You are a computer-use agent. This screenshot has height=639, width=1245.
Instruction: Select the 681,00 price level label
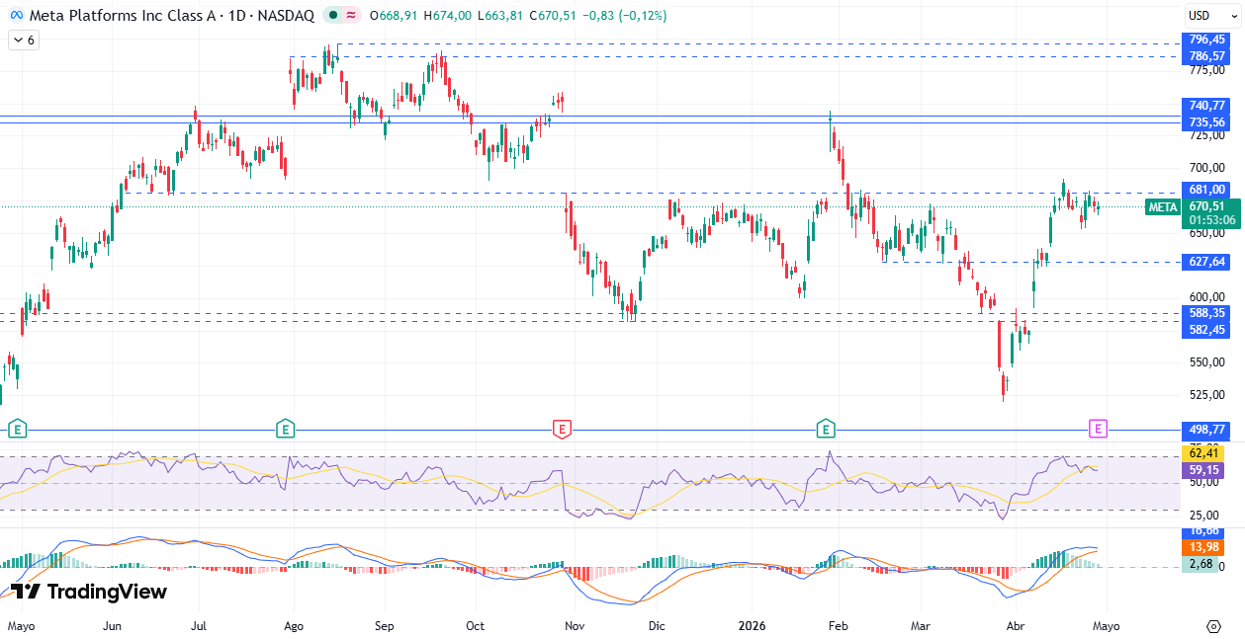(x=1206, y=190)
